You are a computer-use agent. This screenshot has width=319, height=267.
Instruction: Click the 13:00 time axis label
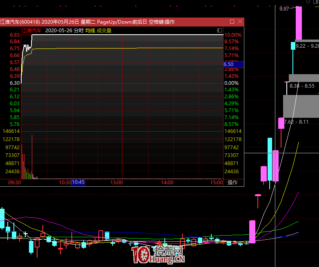[x=117, y=183]
